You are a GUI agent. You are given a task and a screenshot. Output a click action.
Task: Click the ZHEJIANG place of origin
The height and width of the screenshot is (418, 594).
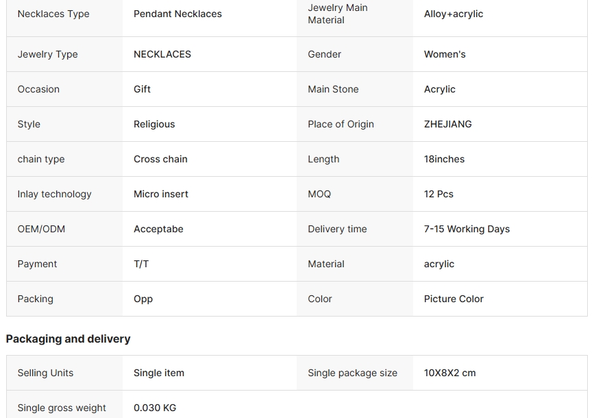[448, 124]
